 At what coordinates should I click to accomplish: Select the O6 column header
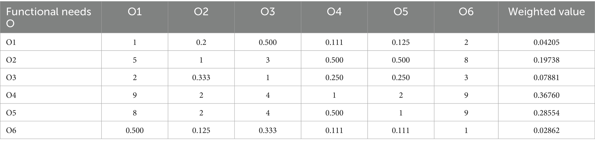[x=466, y=12]
